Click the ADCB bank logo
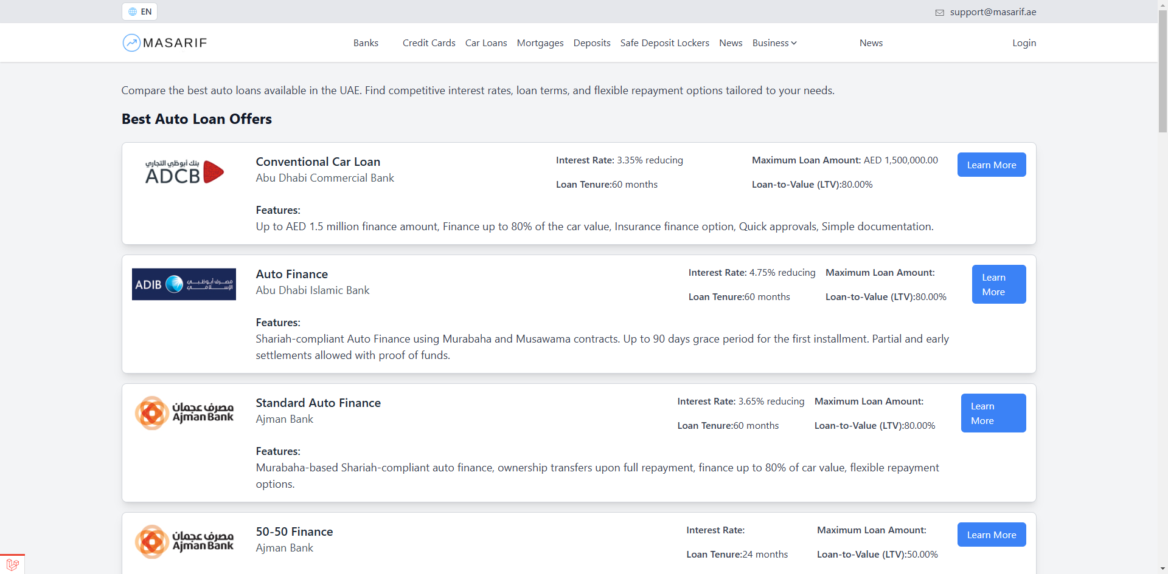1168x574 pixels. [x=184, y=172]
